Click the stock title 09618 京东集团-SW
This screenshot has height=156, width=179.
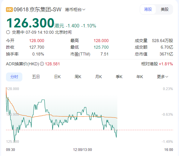[38, 10]
